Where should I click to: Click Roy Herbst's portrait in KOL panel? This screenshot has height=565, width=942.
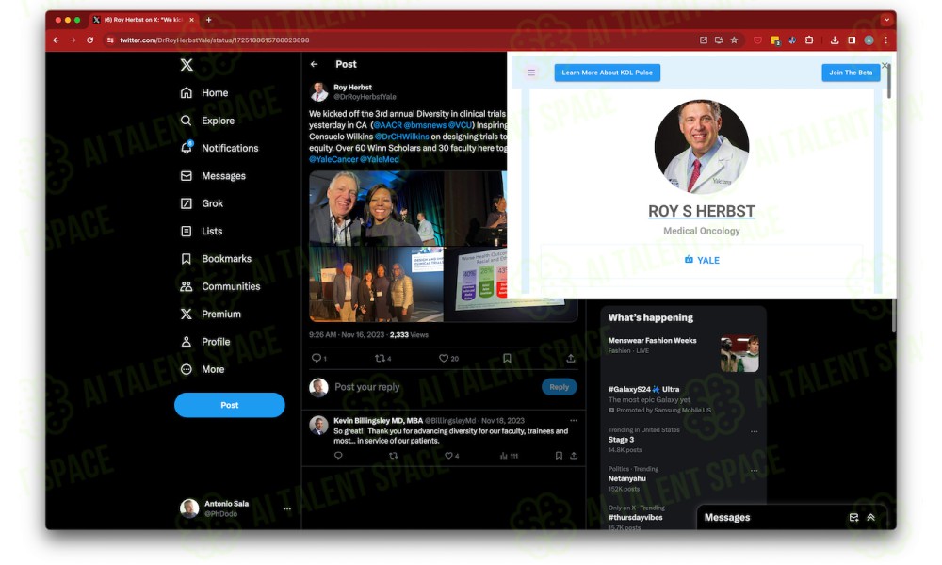[701, 147]
